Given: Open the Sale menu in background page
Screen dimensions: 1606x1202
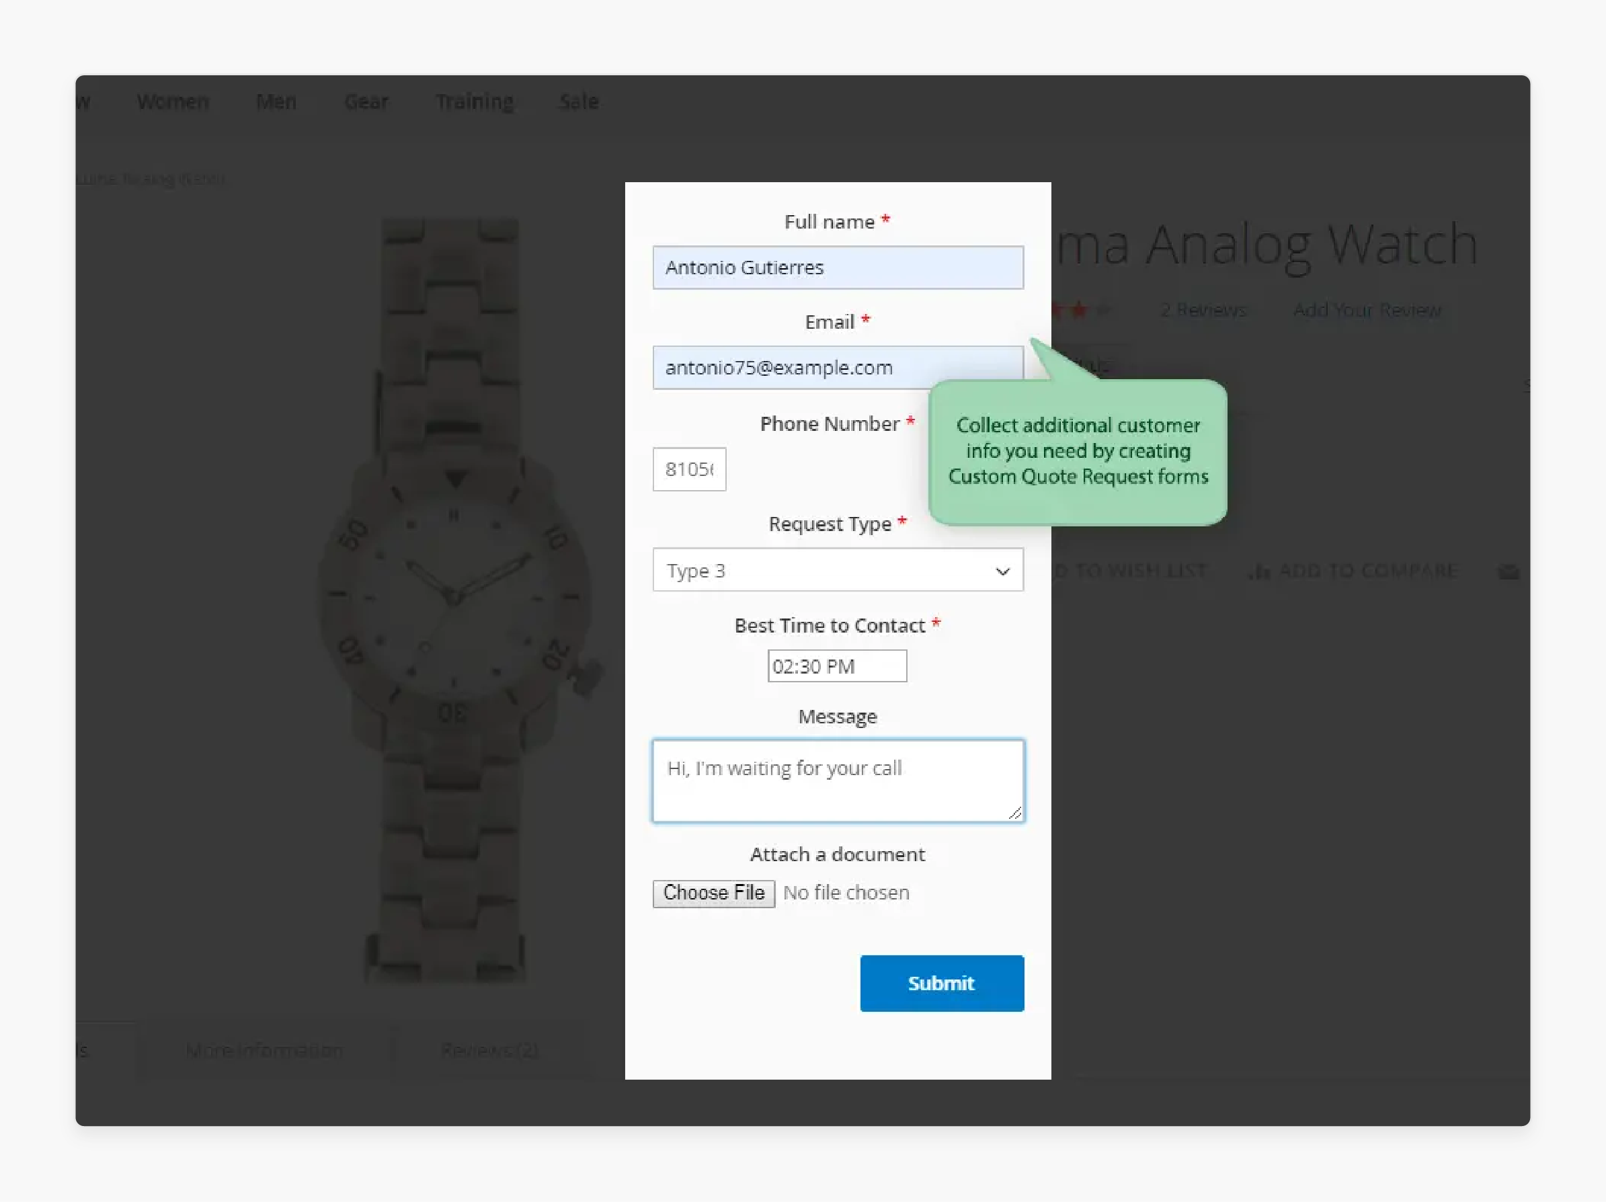Looking at the screenshot, I should [579, 102].
